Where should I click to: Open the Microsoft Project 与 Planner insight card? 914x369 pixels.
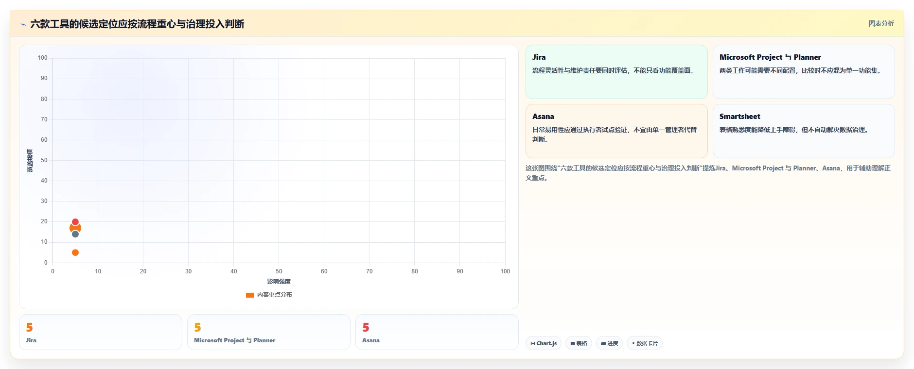(x=804, y=72)
